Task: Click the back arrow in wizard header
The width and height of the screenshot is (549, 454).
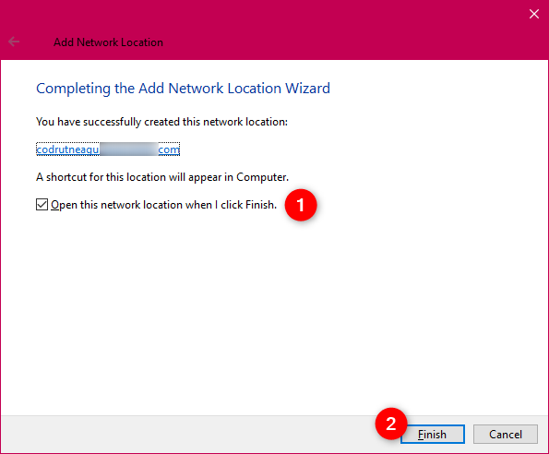Action: [14, 42]
